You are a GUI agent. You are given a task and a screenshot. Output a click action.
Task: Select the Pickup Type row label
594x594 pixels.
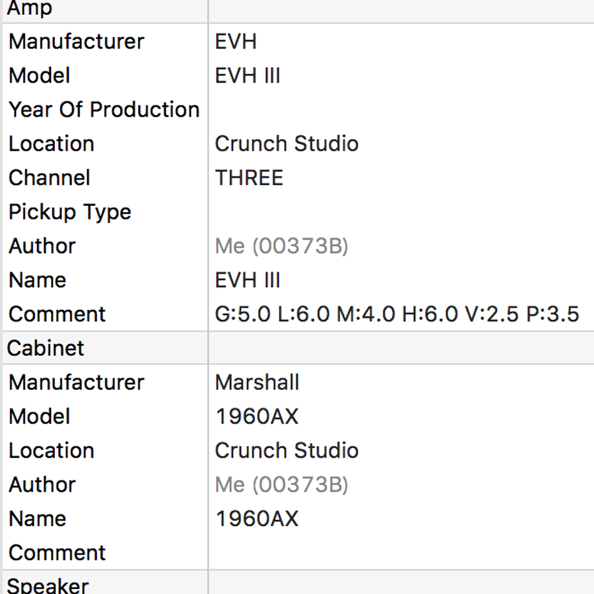click(x=70, y=212)
